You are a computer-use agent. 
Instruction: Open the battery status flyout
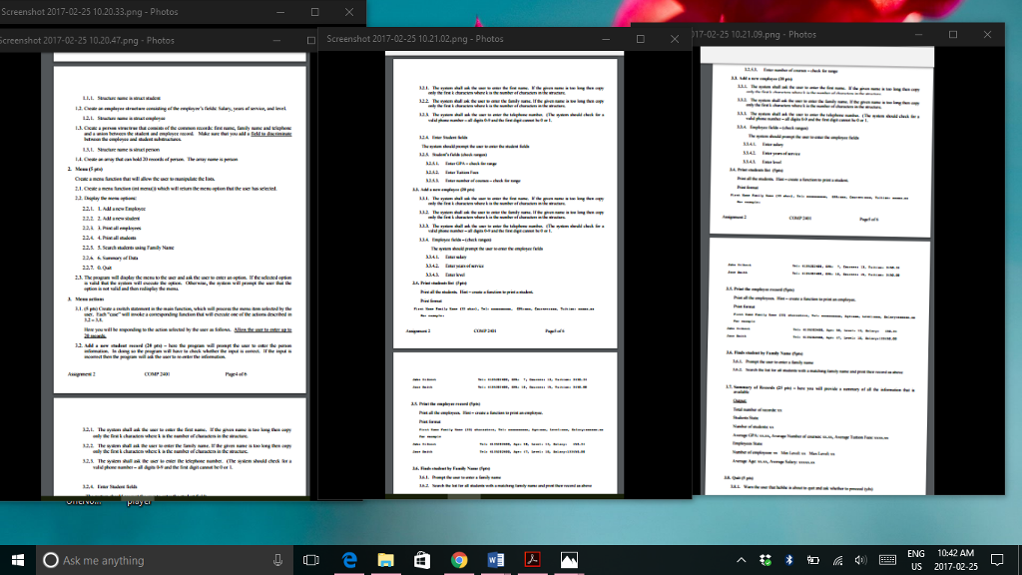tap(811, 560)
